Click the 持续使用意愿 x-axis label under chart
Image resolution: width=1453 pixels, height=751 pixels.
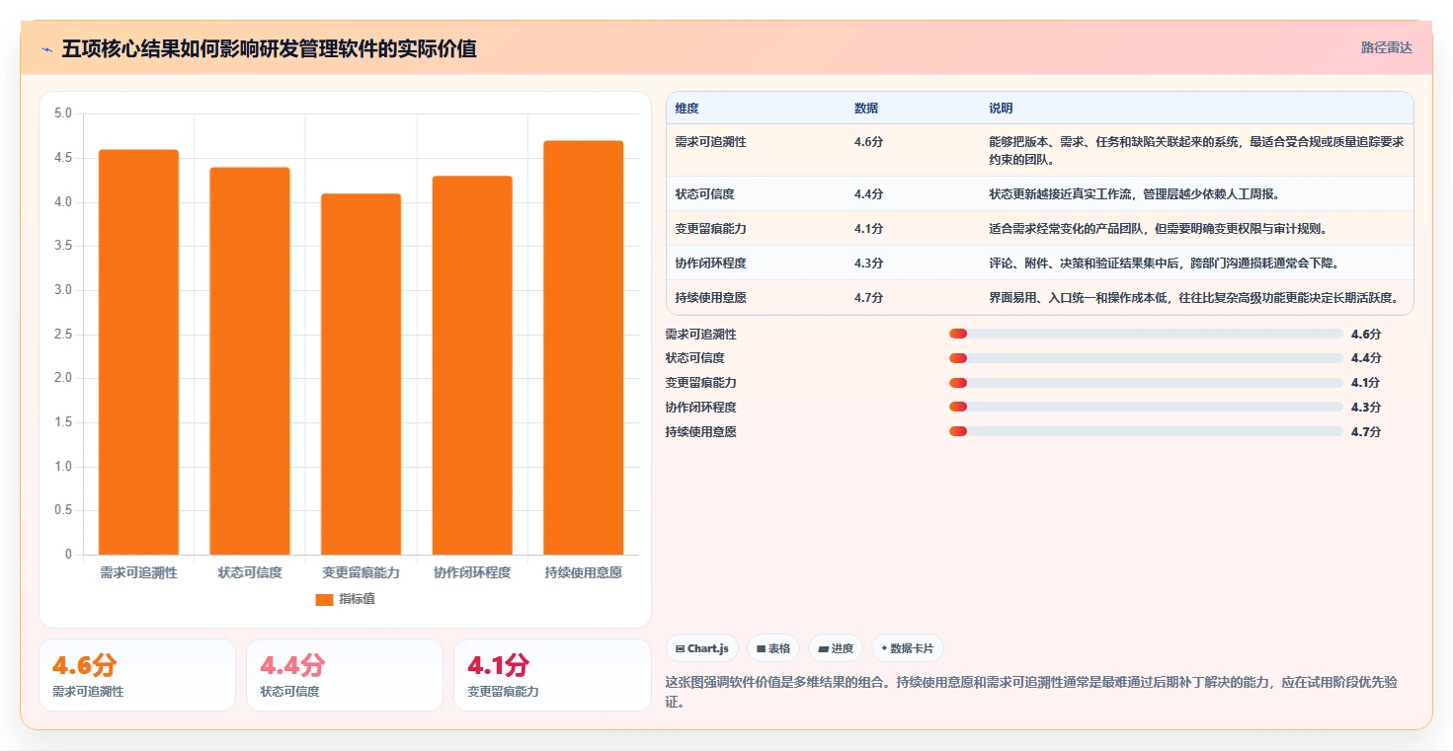(x=583, y=572)
